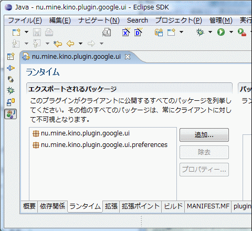
Task: Switch to the 拡張 tab
Action: pyautogui.click(x=111, y=206)
